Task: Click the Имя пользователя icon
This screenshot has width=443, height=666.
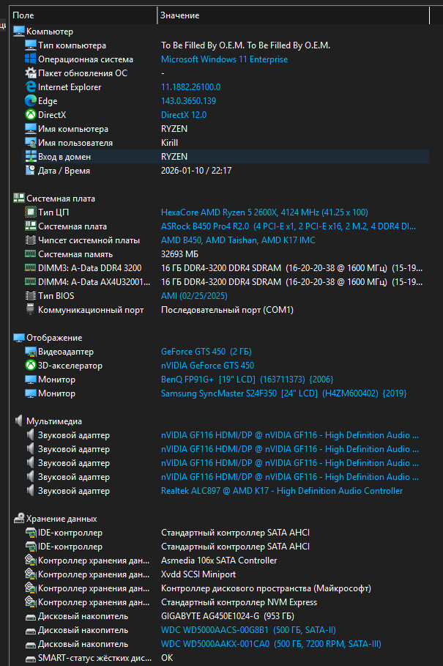Action: (x=31, y=143)
